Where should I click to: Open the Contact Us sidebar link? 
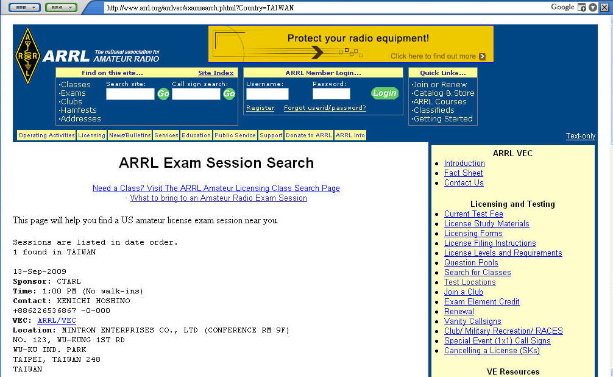464,183
